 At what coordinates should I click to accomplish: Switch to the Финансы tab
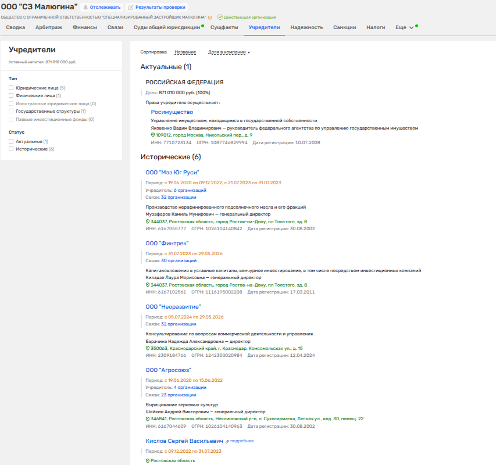pos(85,27)
